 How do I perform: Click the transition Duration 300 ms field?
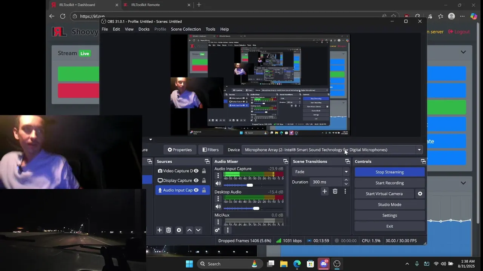[x=327, y=182]
